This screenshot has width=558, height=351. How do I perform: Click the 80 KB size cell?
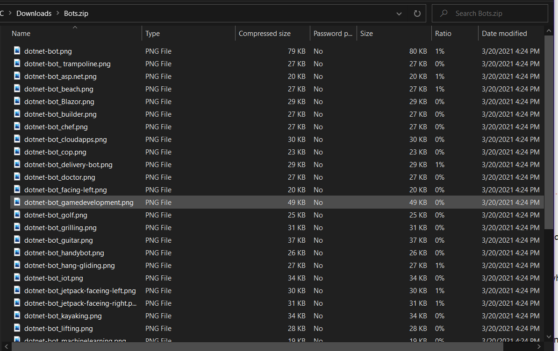pos(418,51)
